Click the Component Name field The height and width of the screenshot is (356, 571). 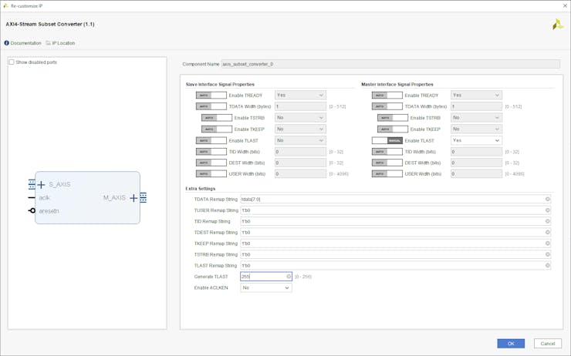(390, 64)
